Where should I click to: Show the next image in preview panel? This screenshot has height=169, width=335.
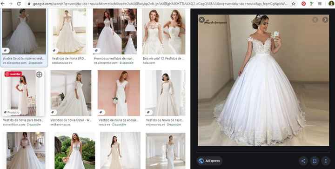325,20
